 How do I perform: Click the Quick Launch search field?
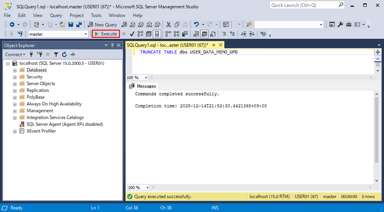click(303, 5)
